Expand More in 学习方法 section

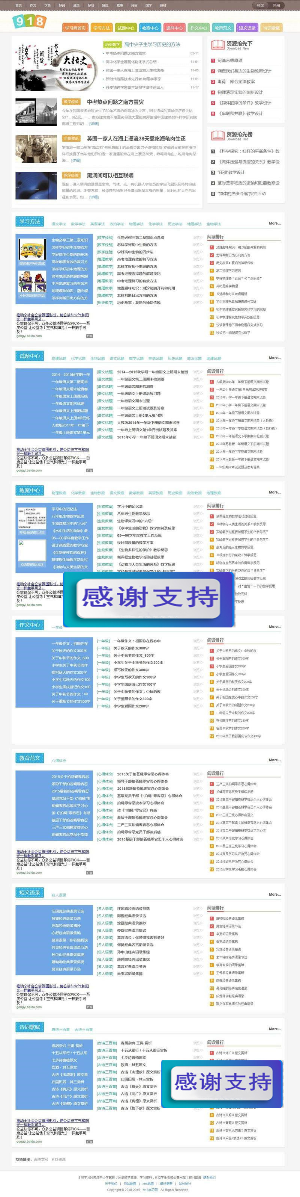click(274, 224)
